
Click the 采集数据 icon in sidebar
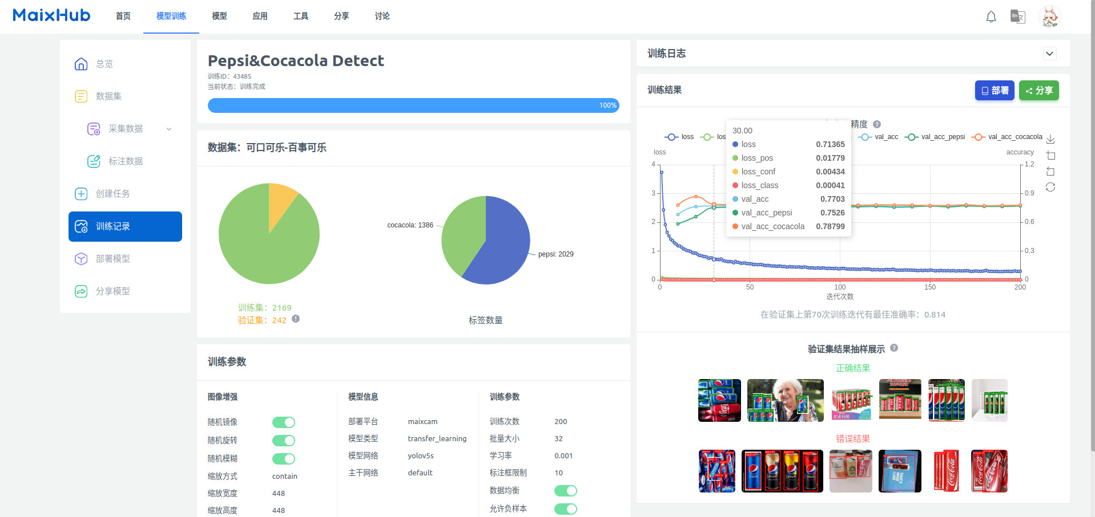click(x=94, y=129)
